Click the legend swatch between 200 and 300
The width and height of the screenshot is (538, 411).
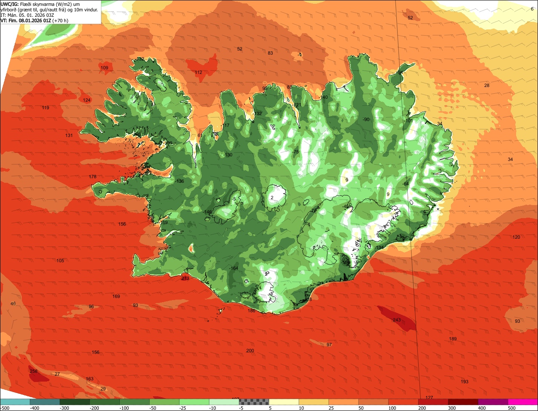(x=433, y=402)
